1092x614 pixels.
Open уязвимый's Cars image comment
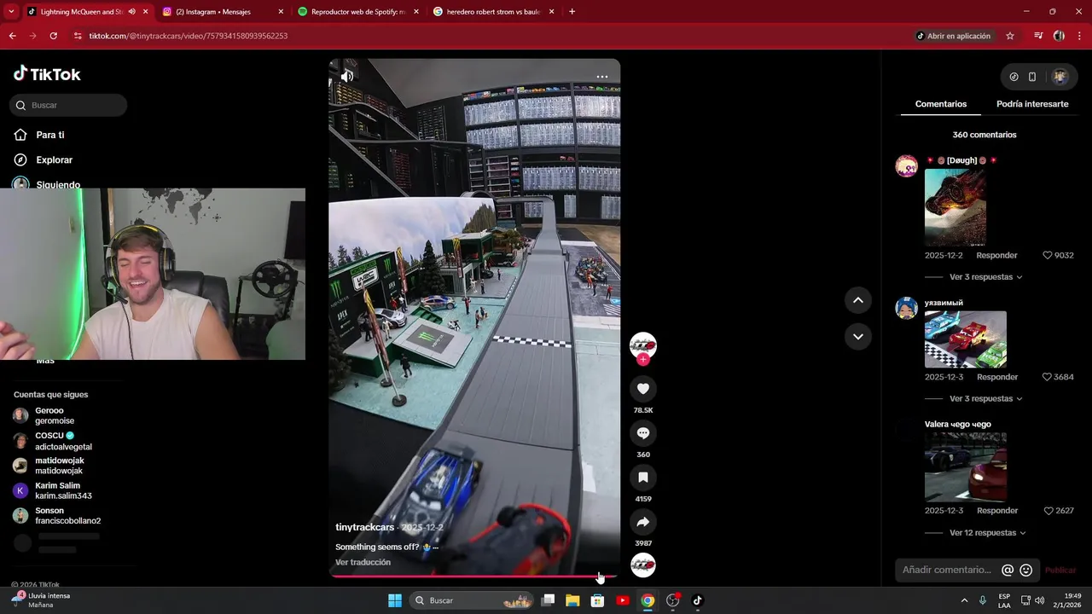click(966, 339)
